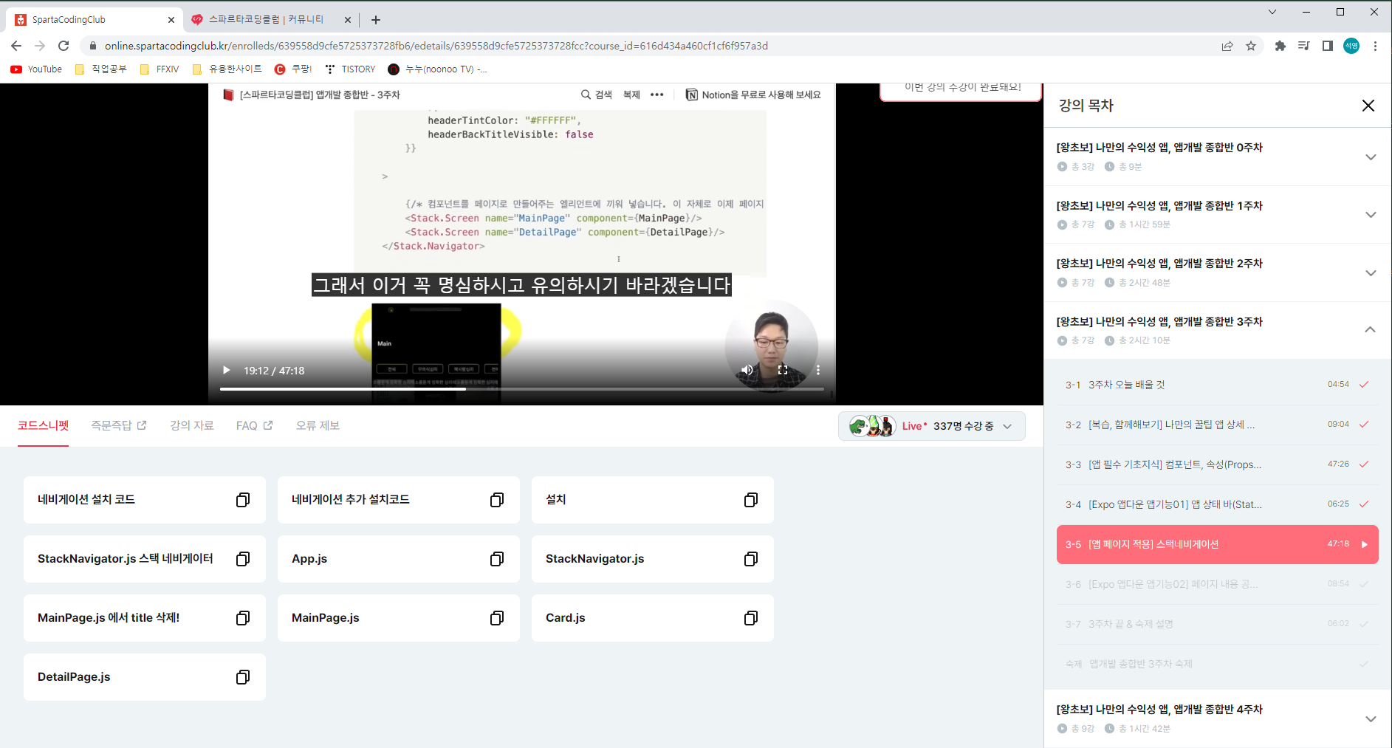Collapse the 앱개발 종합반 3주차 section
This screenshot has height=748, width=1392.
1371,330
